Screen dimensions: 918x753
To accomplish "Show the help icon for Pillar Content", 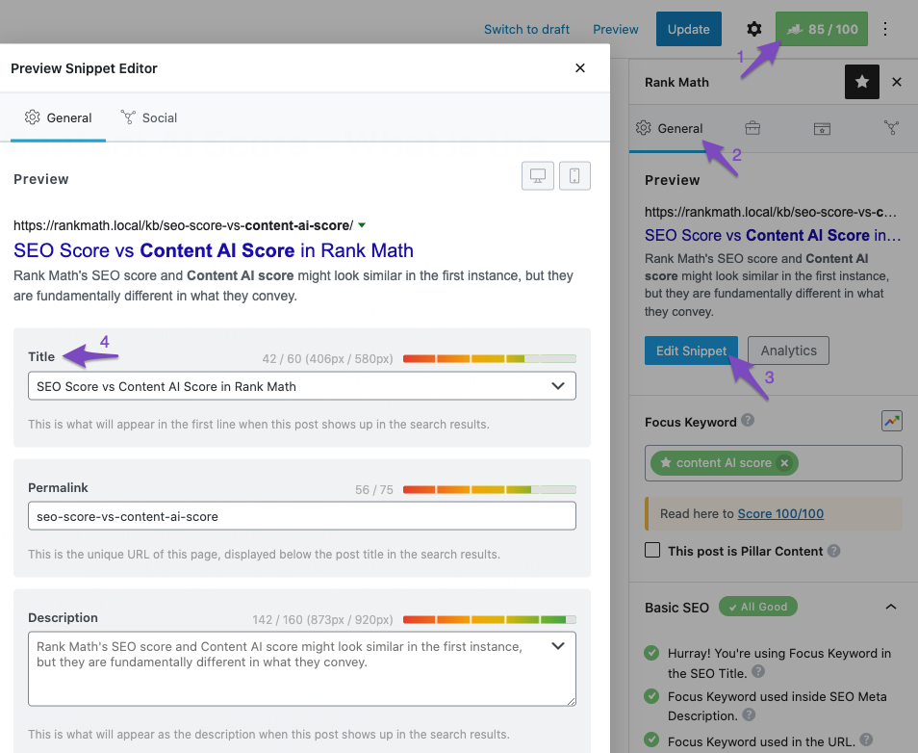I will click(833, 551).
